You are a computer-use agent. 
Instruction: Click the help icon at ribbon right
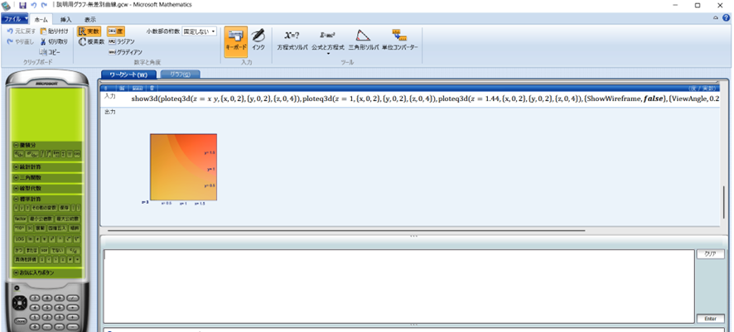point(727,17)
